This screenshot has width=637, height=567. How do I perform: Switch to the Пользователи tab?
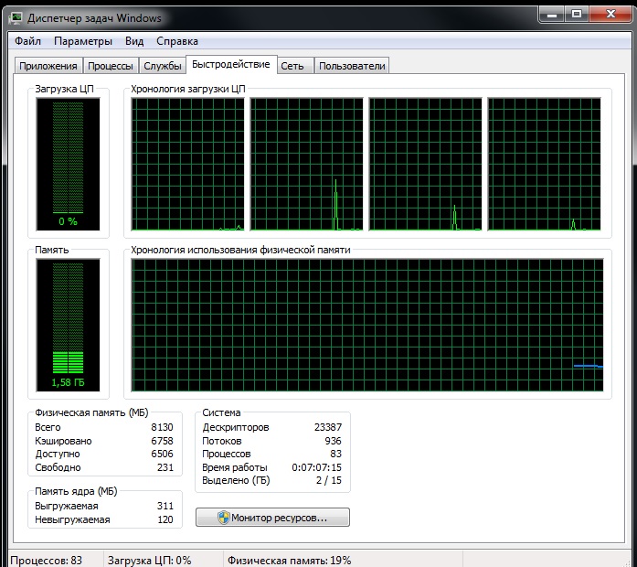[x=352, y=66]
